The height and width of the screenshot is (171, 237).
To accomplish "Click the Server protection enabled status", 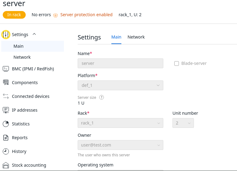I will [x=86, y=15].
